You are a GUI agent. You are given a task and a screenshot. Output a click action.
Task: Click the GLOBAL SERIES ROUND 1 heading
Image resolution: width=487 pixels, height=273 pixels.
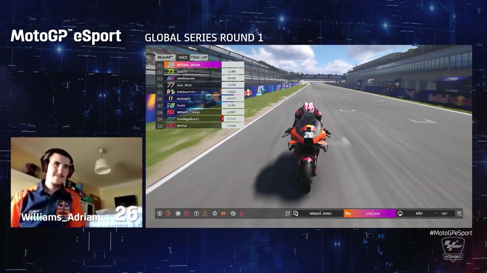click(x=204, y=38)
